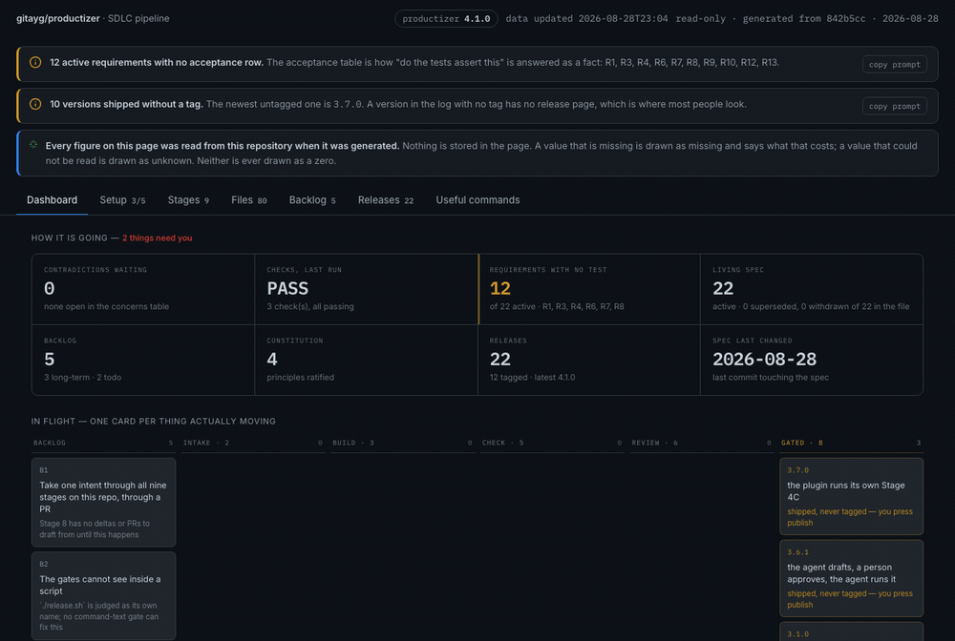Click the gitayg/productizer repository title
The width and height of the screenshot is (955, 641).
[x=58, y=18]
